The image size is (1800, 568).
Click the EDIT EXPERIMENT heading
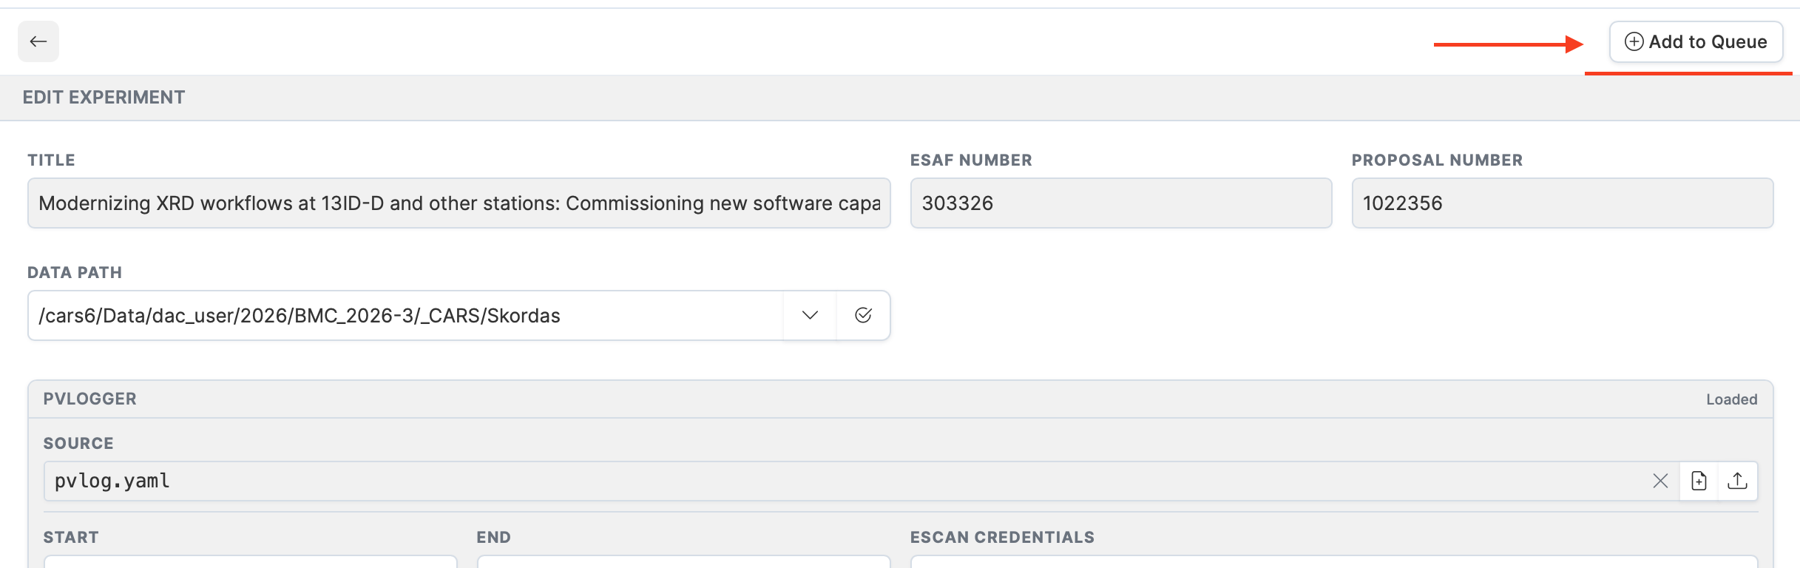104,97
